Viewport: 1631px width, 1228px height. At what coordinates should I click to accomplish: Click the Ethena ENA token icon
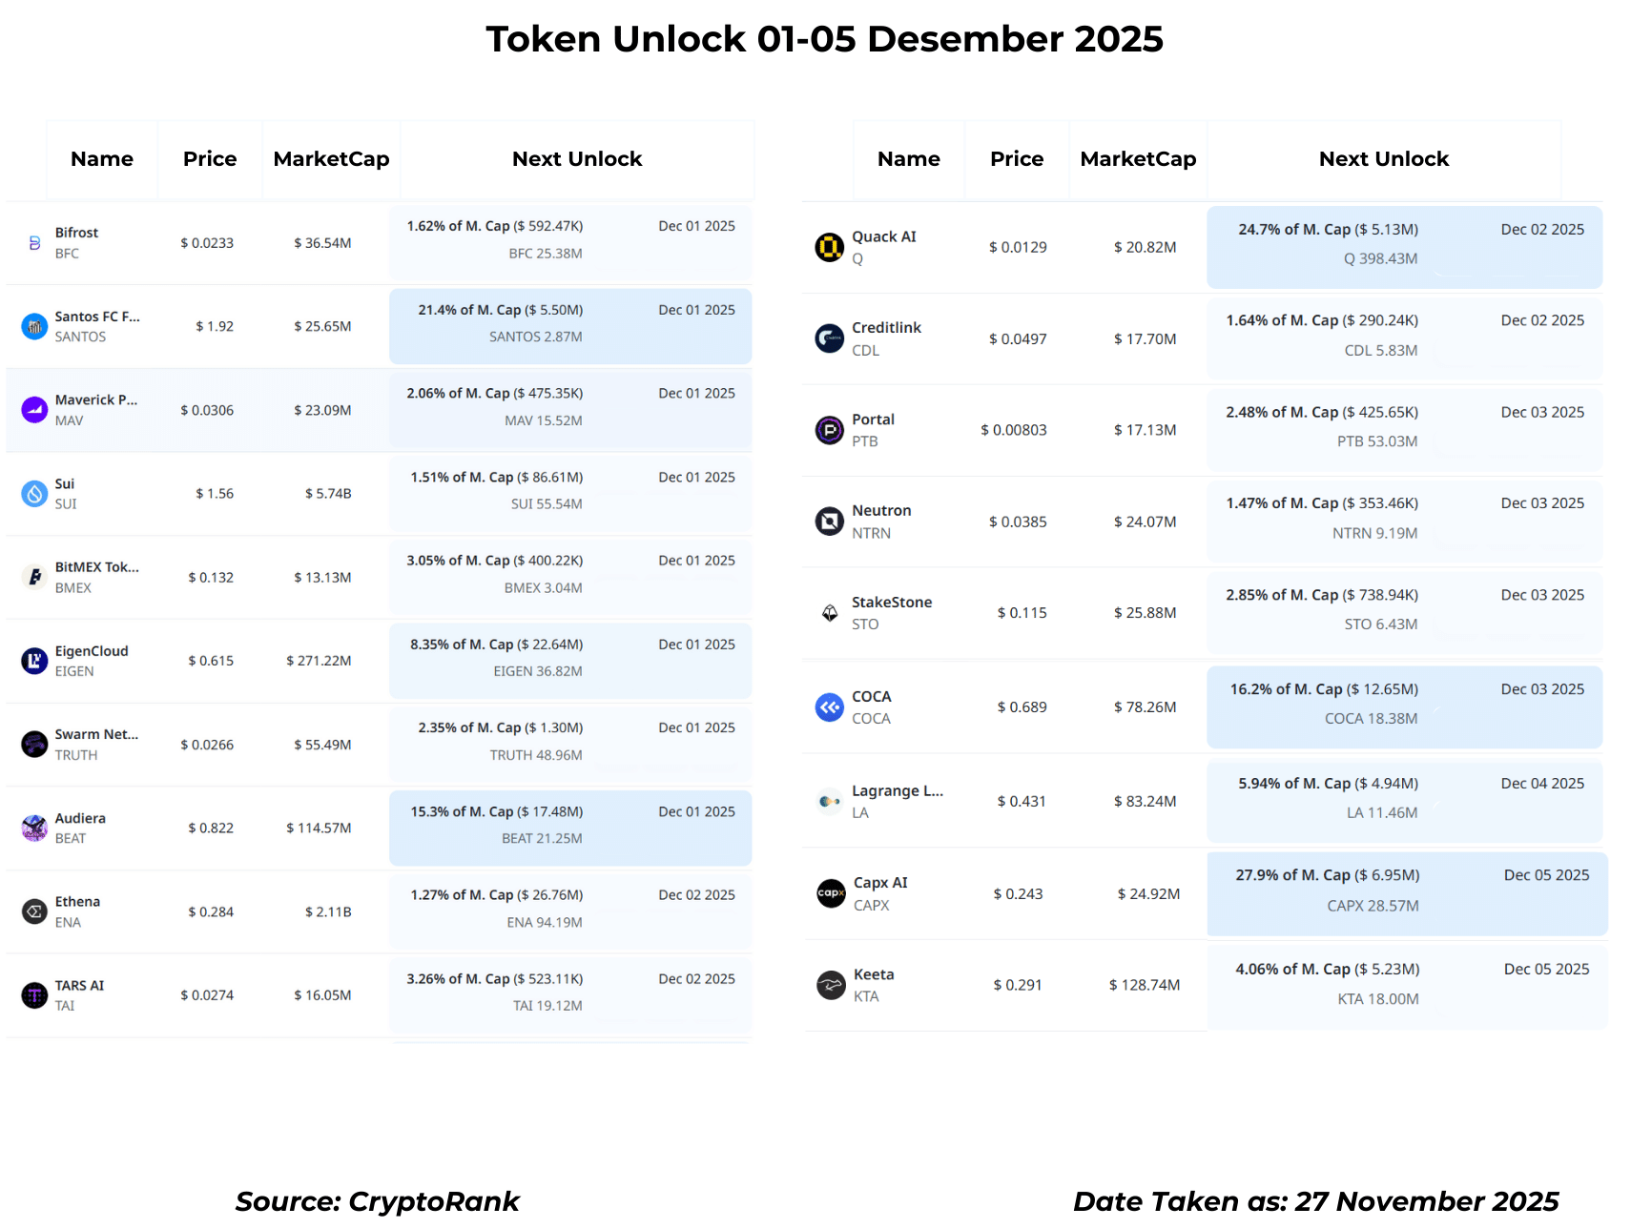pos(34,911)
